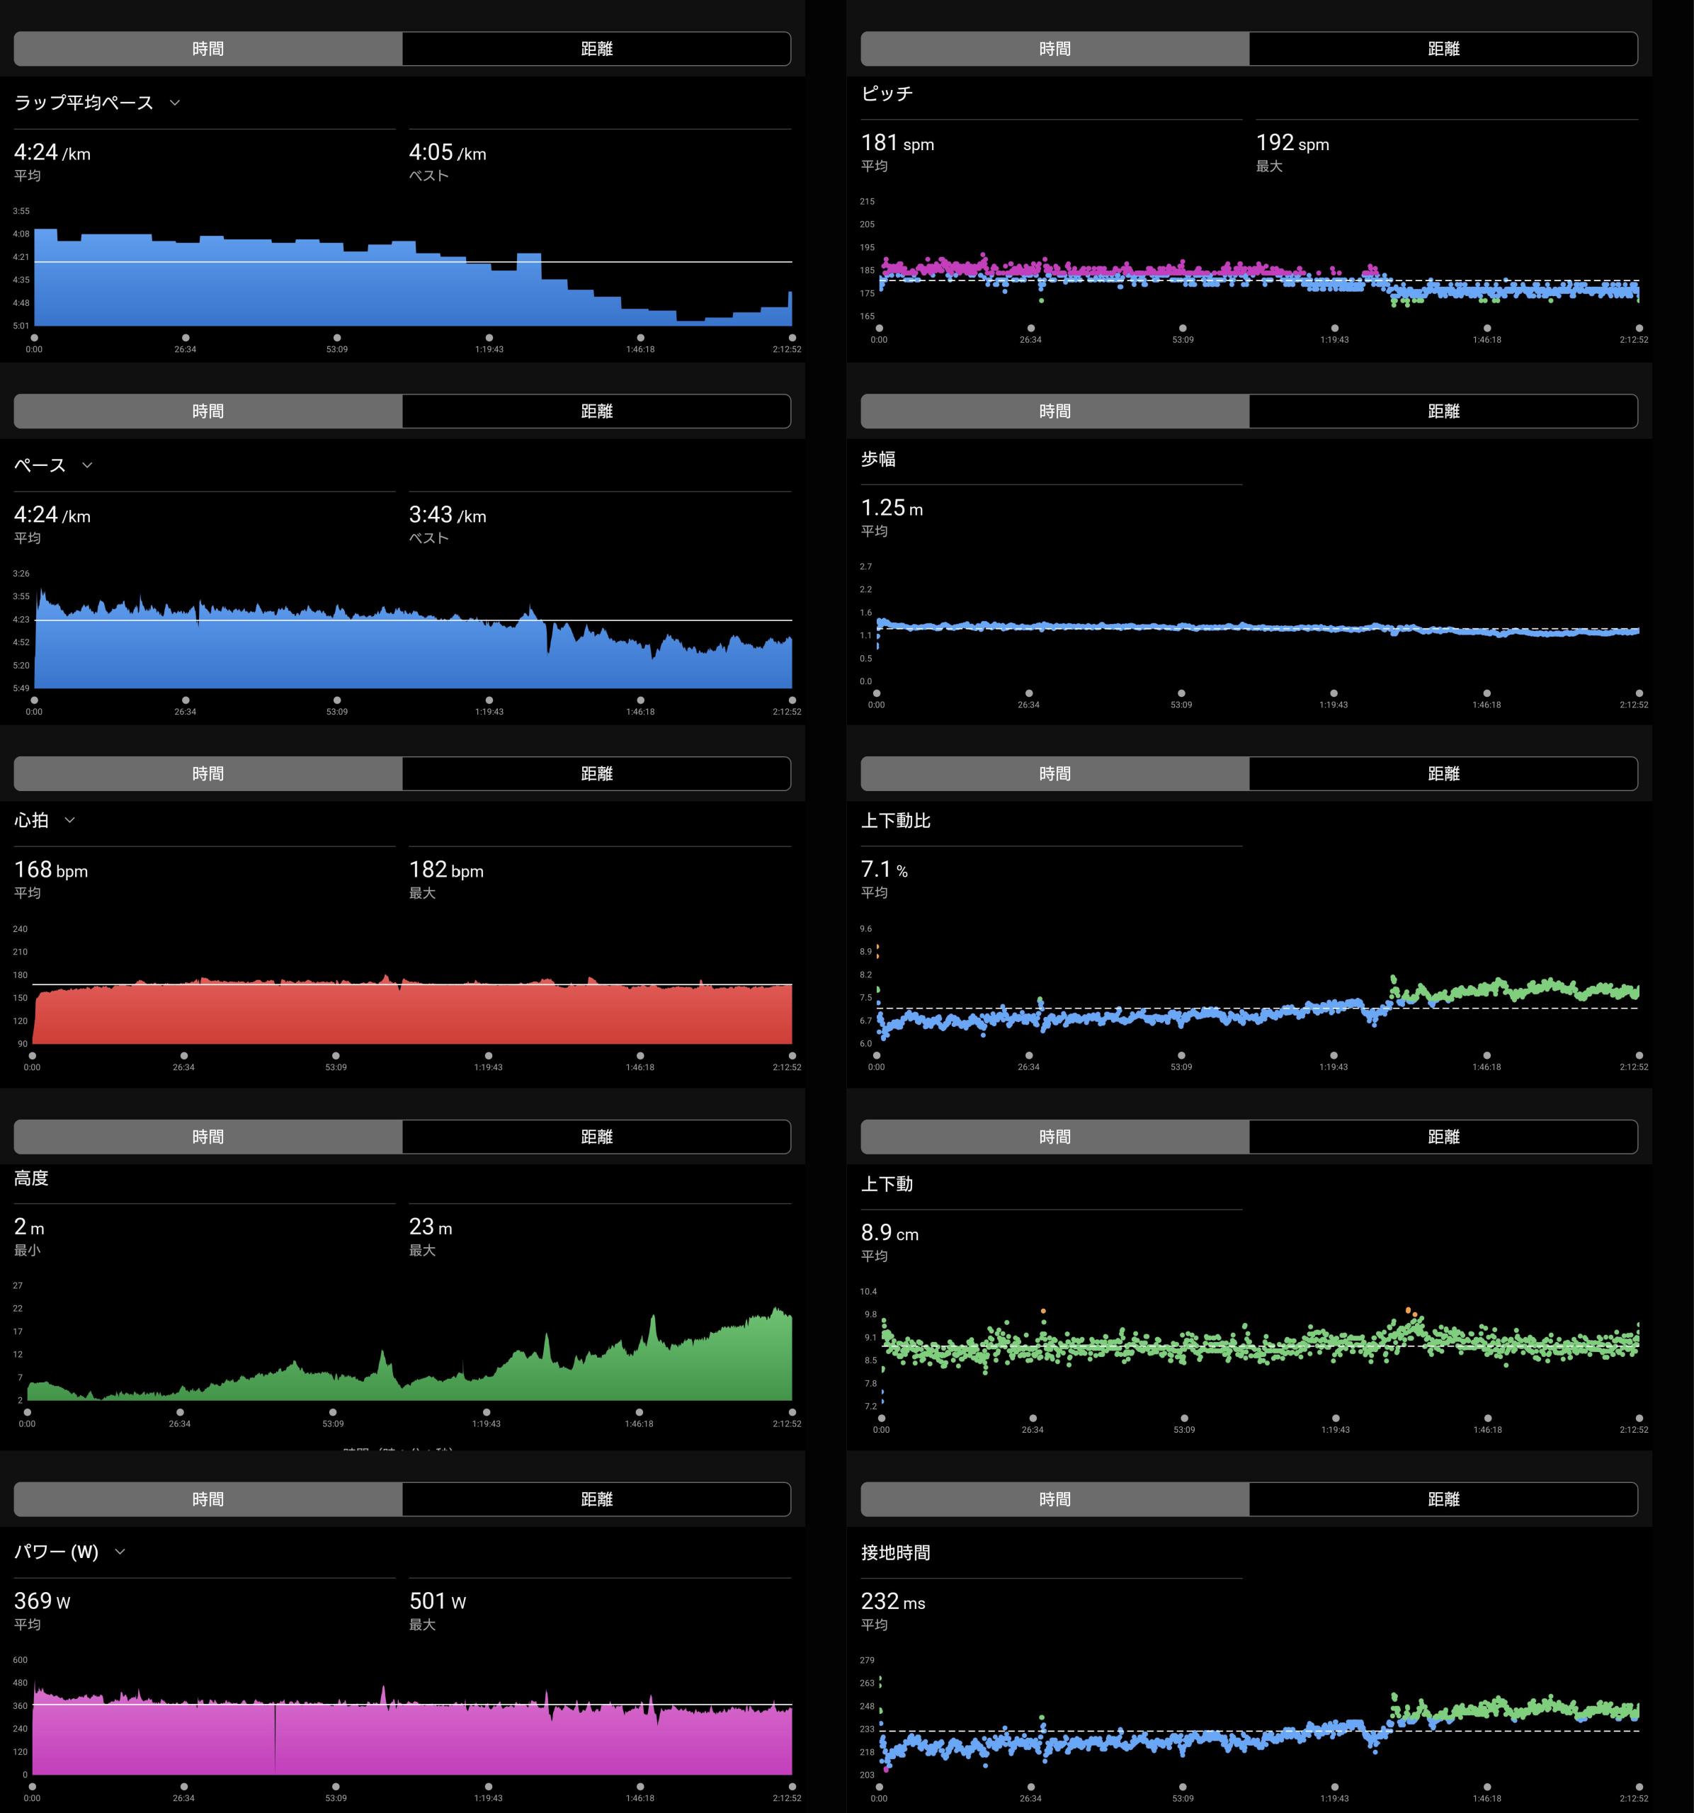
Task: Select 時間 tab for 歩幅 chart
Action: [1054, 411]
